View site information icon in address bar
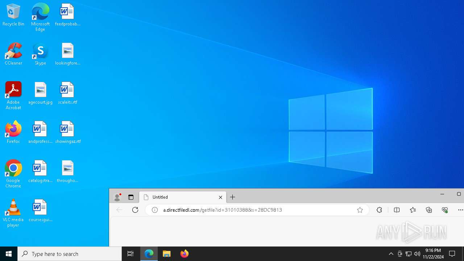This screenshot has height=261, width=464. pyautogui.click(x=155, y=210)
